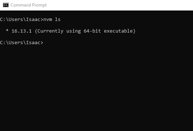
Task: Click Users in the last prompt line
Action: [16, 43]
